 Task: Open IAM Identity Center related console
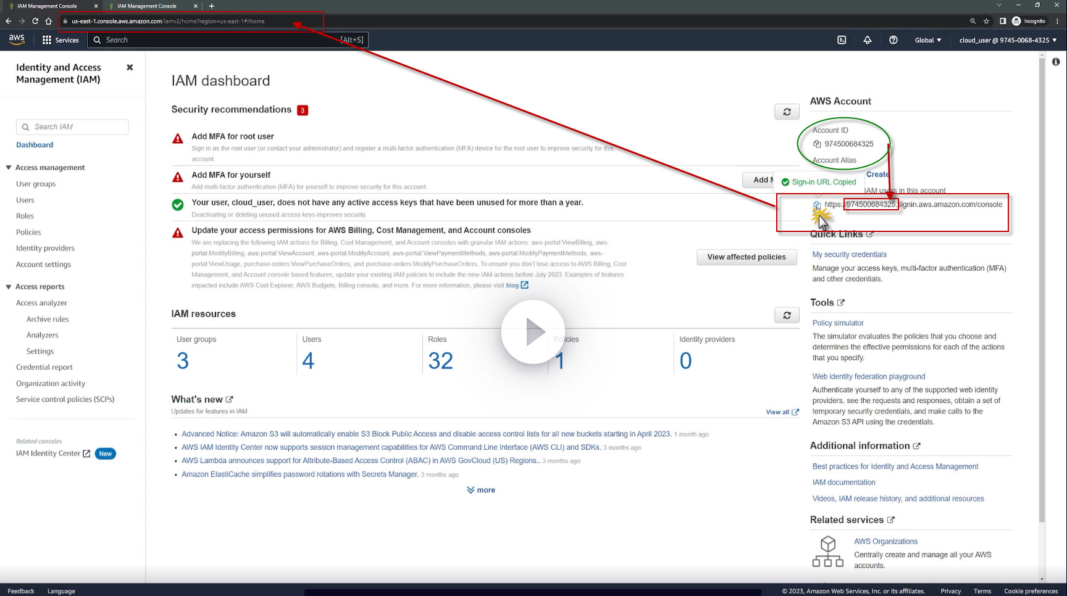point(53,453)
